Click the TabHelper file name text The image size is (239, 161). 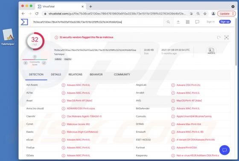click(x=59, y=54)
